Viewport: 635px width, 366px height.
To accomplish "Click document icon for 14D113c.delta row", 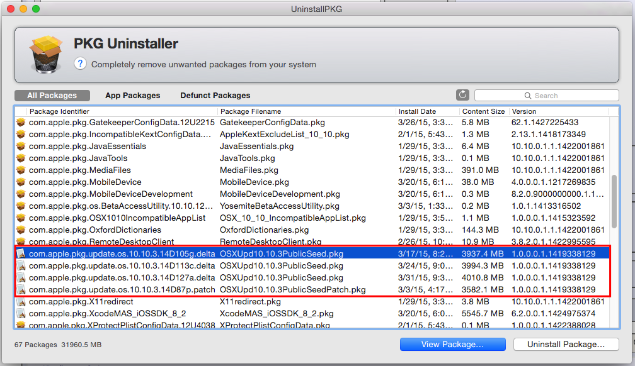I will (21, 266).
